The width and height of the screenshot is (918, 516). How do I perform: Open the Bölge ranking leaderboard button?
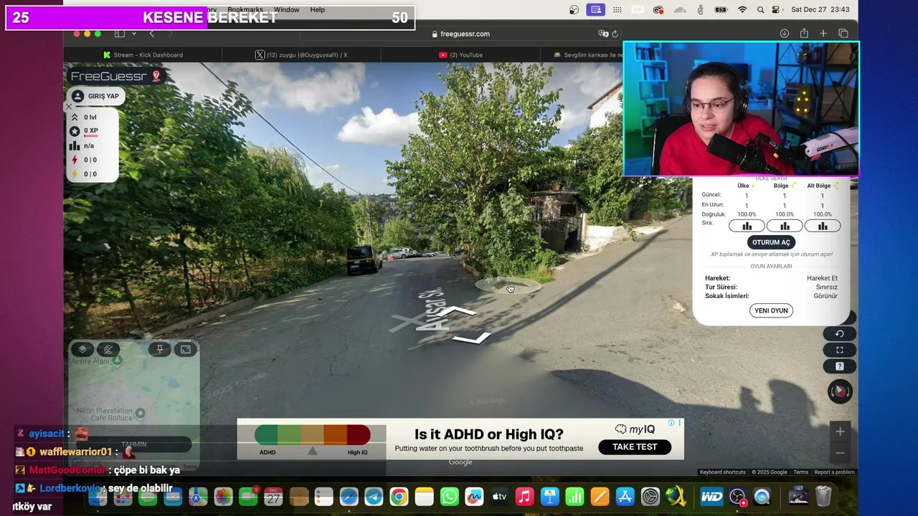(x=785, y=226)
